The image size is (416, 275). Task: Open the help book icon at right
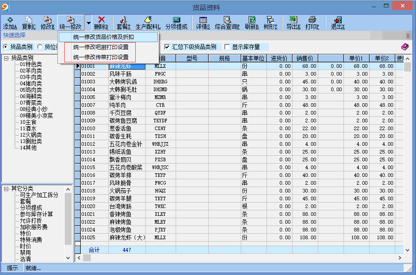pos(404,47)
